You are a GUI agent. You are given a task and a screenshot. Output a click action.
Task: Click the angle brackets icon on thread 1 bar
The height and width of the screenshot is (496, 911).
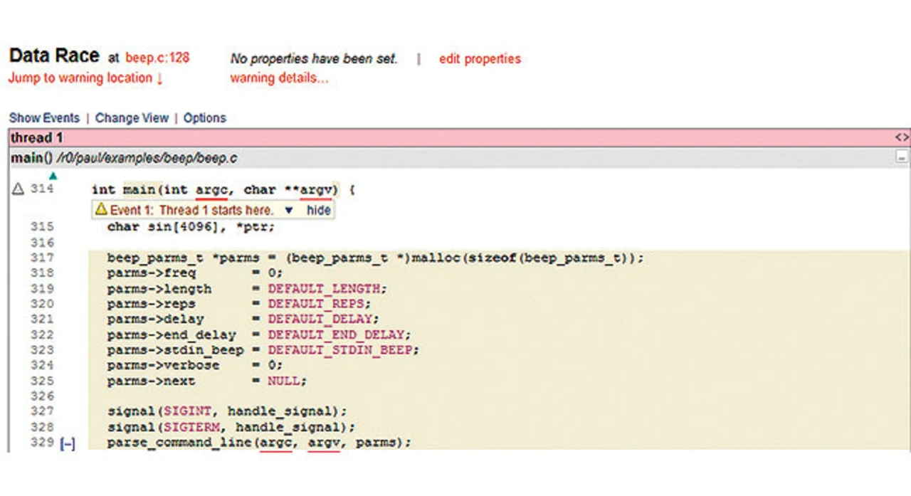click(x=902, y=137)
